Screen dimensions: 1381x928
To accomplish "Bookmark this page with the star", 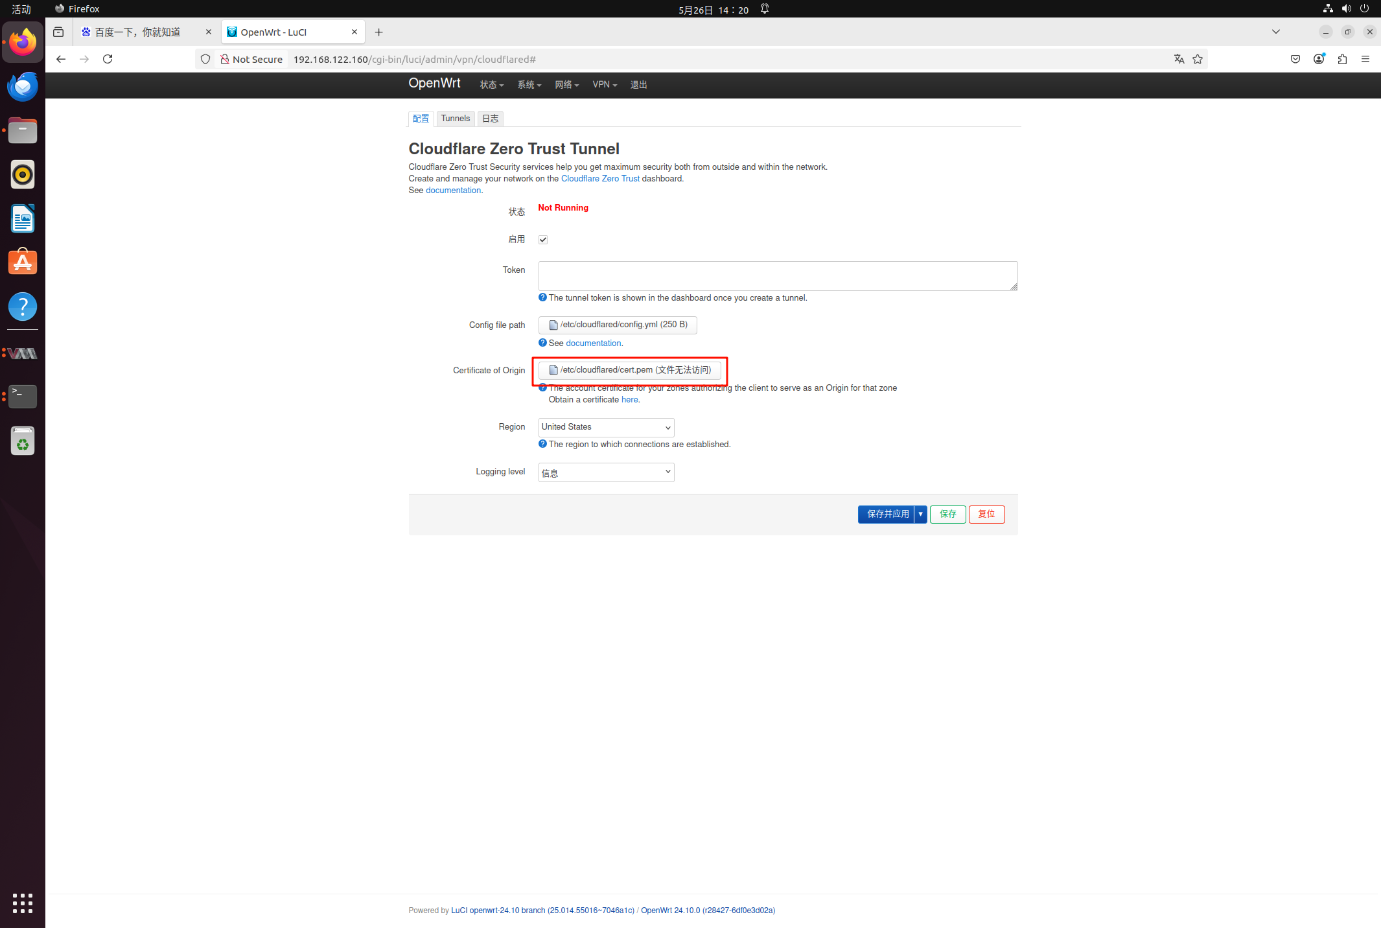I will [x=1198, y=59].
